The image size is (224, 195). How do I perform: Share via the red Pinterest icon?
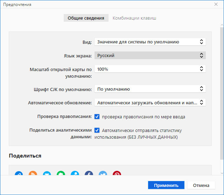(117, 174)
